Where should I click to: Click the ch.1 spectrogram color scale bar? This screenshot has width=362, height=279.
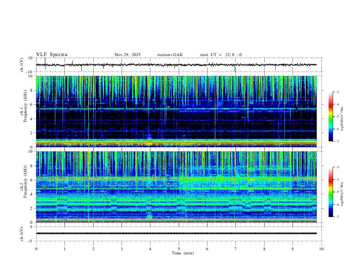point(330,117)
